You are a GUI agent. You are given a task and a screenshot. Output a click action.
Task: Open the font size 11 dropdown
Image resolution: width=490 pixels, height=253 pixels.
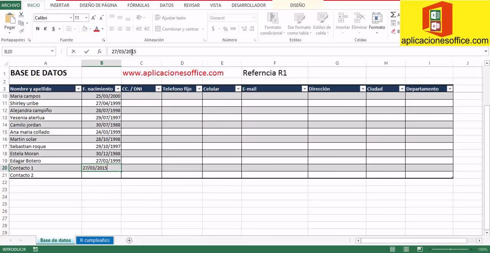click(x=87, y=18)
